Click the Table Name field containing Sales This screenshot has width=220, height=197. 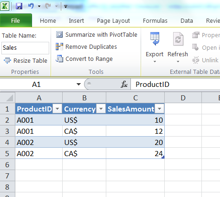(x=25, y=48)
